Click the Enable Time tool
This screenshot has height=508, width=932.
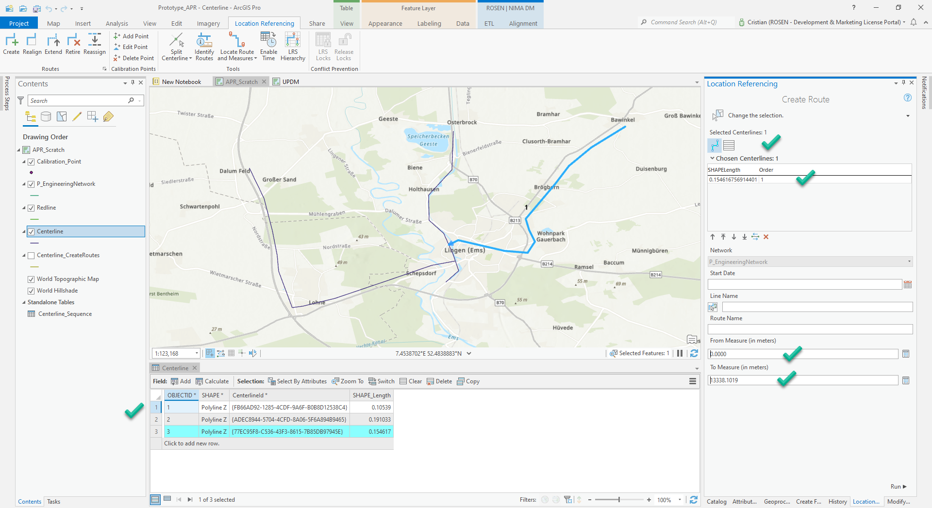coord(268,47)
